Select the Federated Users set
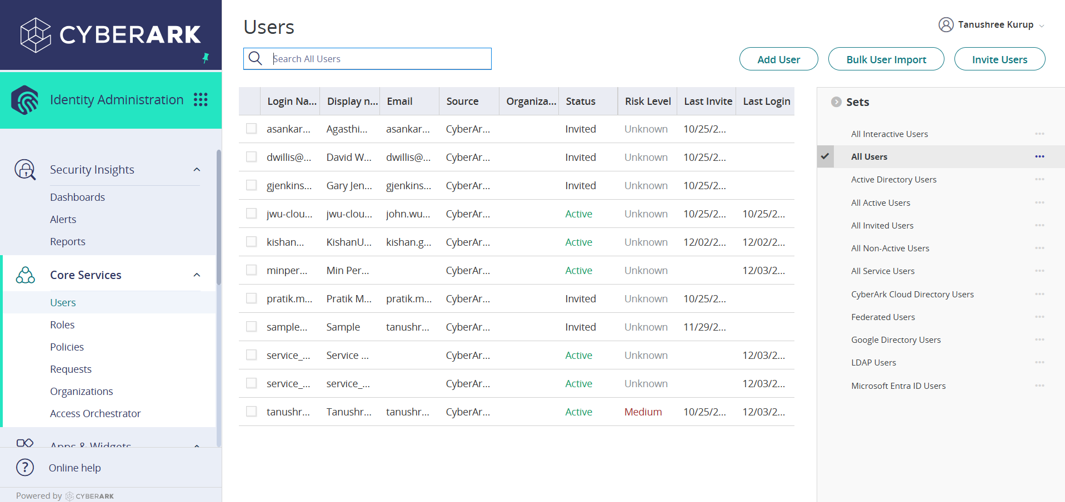Screen dimensions: 1065x502 [x=883, y=317]
